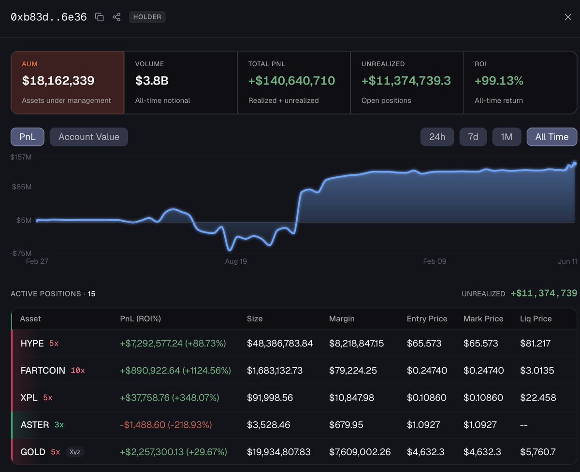Click GOLD PnL +$2,257,300.13 value

174,452
